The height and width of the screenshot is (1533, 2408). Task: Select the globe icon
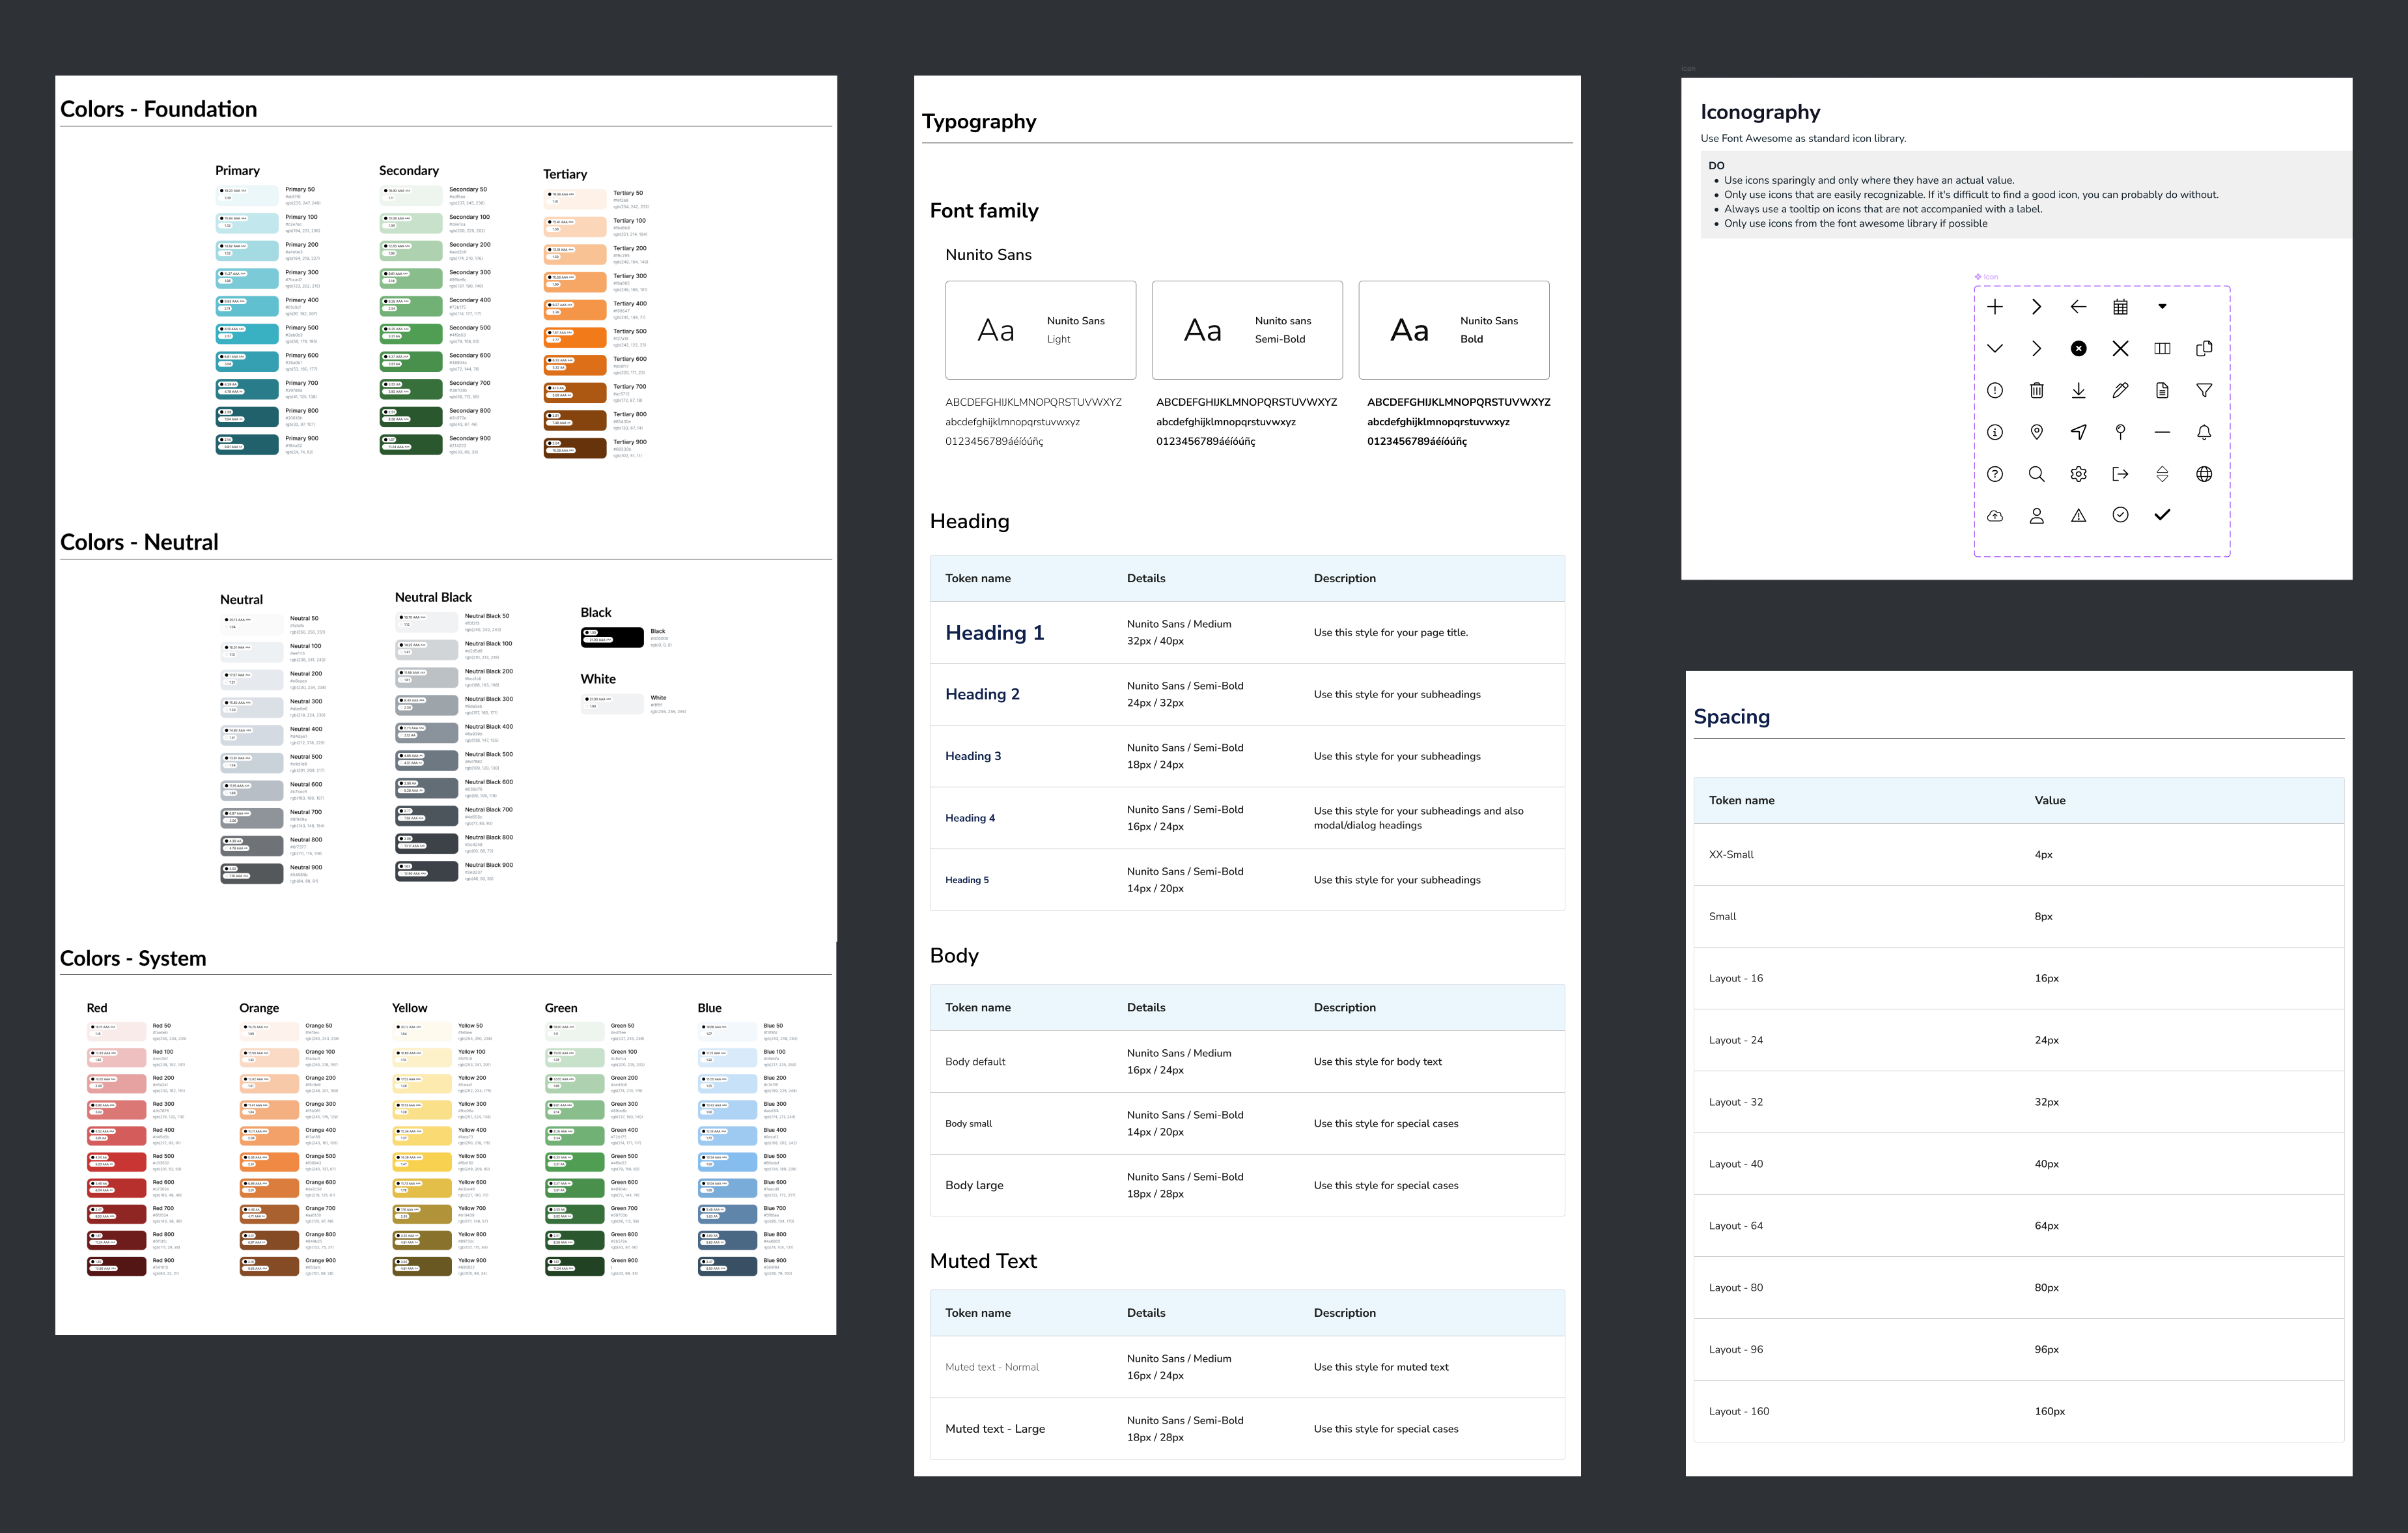point(2204,474)
